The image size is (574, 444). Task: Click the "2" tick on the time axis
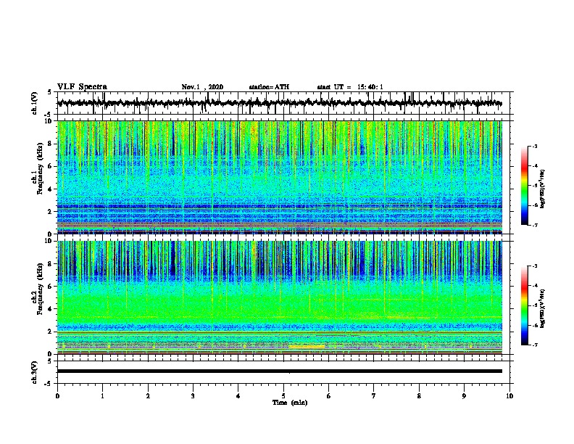click(148, 396)
